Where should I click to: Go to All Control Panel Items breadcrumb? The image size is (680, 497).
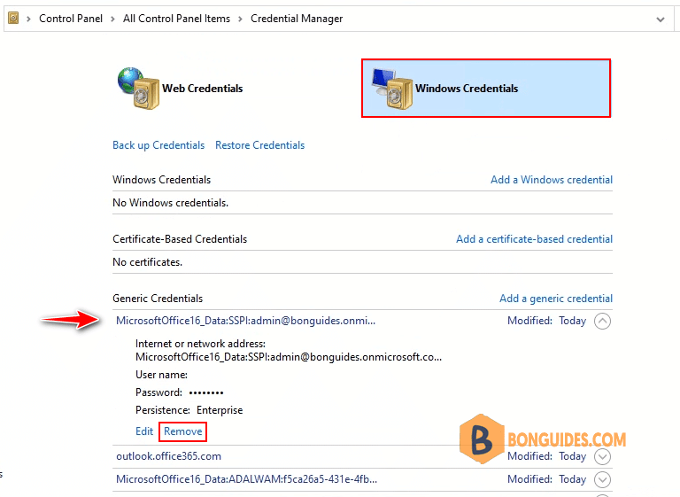point(176,19)
